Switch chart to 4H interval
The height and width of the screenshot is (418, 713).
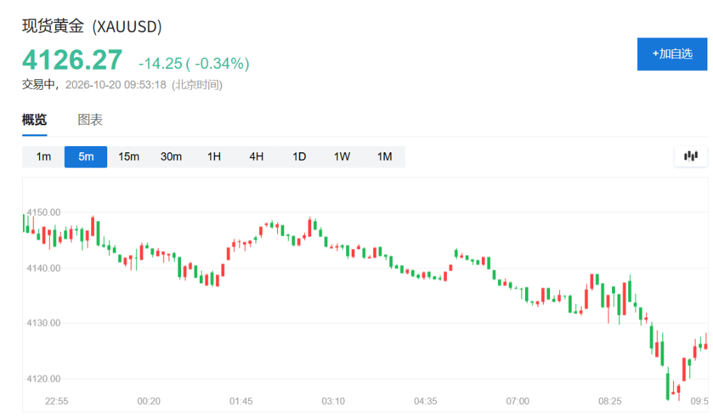point(256,156)
